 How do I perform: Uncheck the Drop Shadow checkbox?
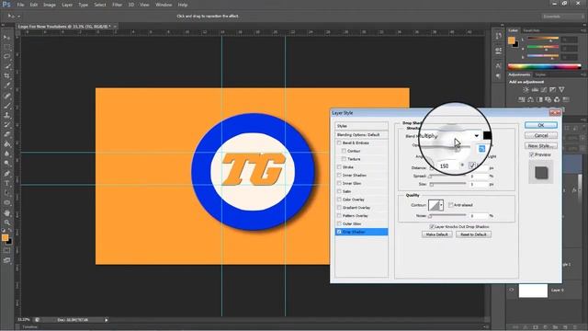pos(339,232)
